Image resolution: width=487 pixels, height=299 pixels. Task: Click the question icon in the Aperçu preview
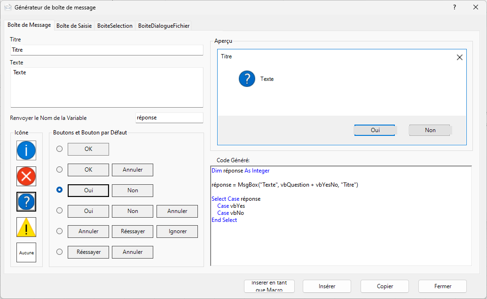pyautogui.click(x=247, y=79)
